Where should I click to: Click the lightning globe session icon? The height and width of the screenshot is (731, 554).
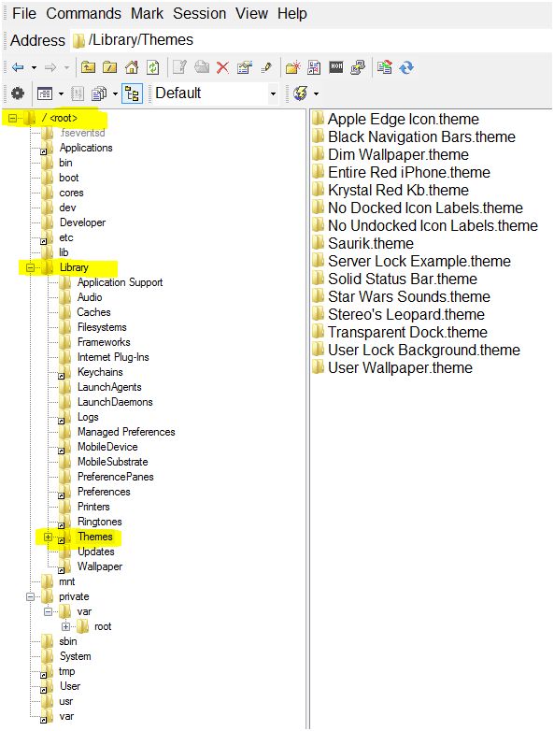301,93
